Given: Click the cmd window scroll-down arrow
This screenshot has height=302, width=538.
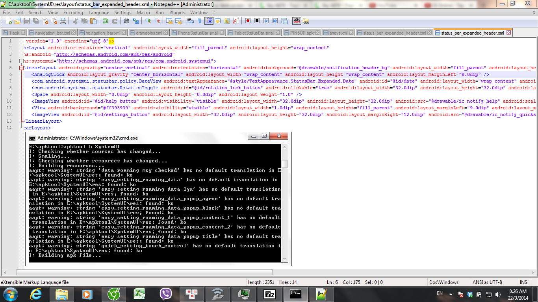Looking at the screenshot, I should pyautogui.click(x=284, y=260).
